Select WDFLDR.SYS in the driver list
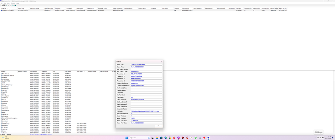 click(5, 111)
